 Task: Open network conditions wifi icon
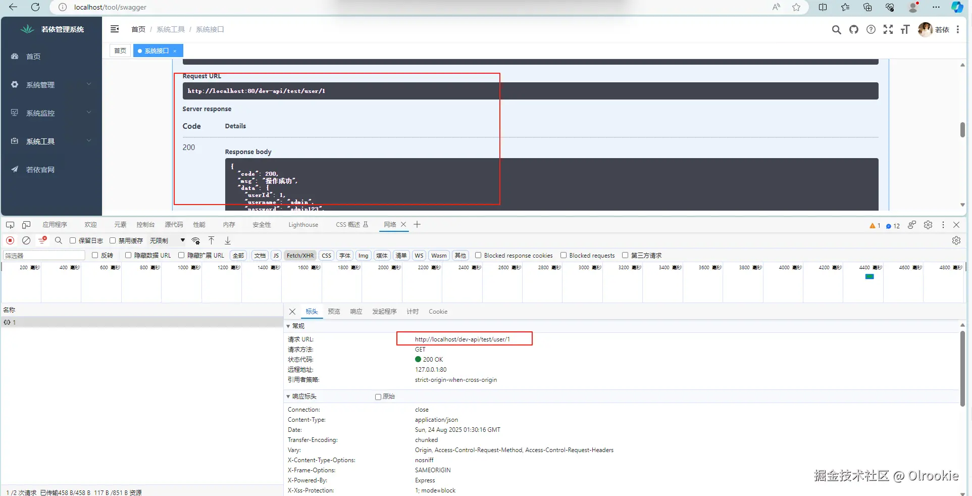click(x=196, y=240)
